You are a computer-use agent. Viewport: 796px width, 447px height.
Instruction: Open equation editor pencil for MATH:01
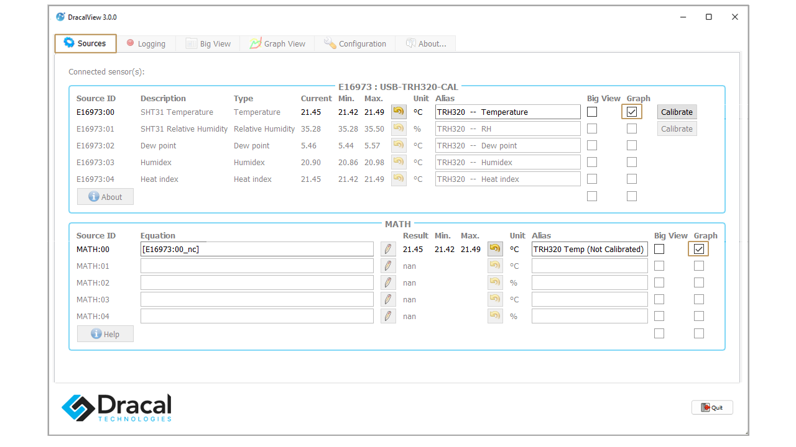click(x=388, y=266)
